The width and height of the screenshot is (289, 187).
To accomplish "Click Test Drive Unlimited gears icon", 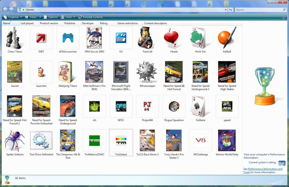I will [41, 140].
